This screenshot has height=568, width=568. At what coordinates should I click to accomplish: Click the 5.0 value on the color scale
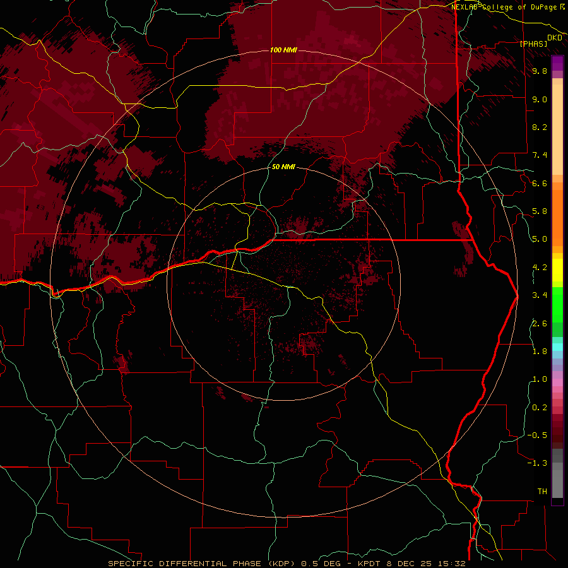click(x=540, y=239)
